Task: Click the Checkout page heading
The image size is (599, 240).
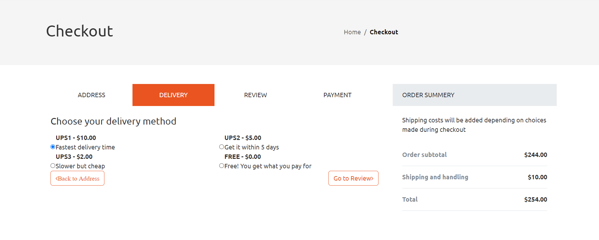Action: (79, 31)
